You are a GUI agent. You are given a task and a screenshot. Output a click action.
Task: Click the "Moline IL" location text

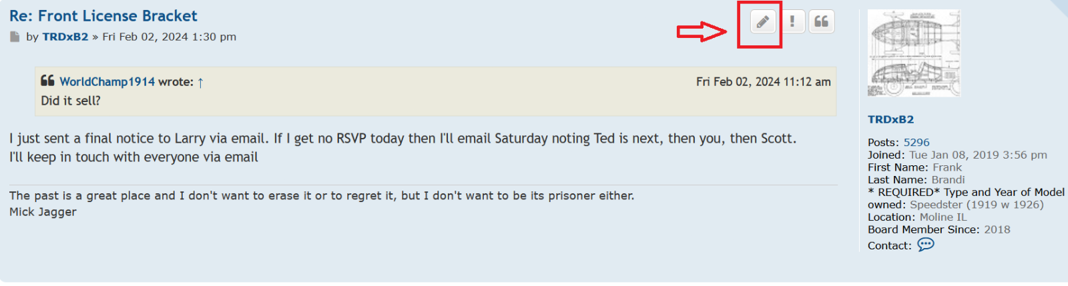click(x=943, y=217)
